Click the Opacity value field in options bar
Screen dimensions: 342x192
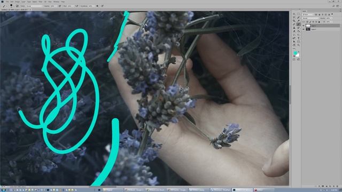(52, 6)
